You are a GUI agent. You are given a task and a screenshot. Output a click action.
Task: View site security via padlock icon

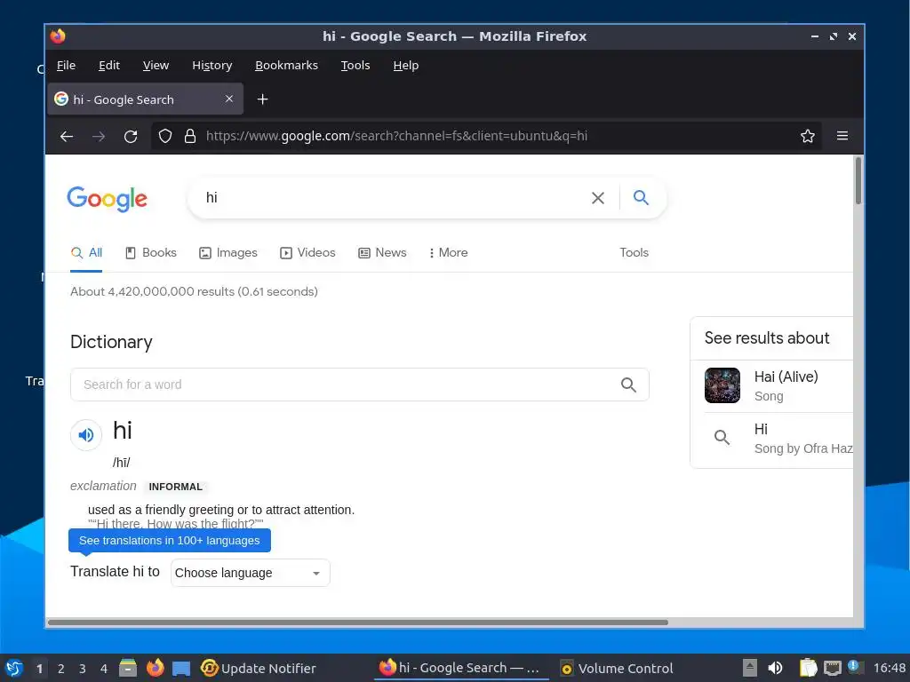point(190,136)
